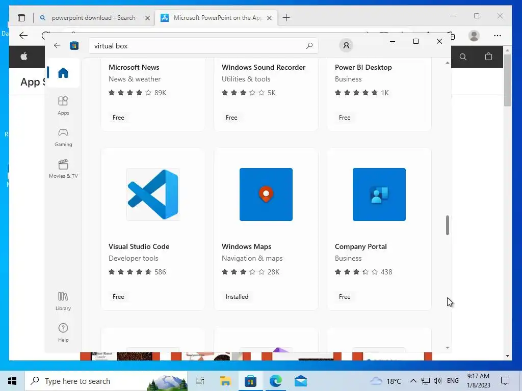Click the Store results scrollbar thumb

pyautogui.click(x=448, y=225)
